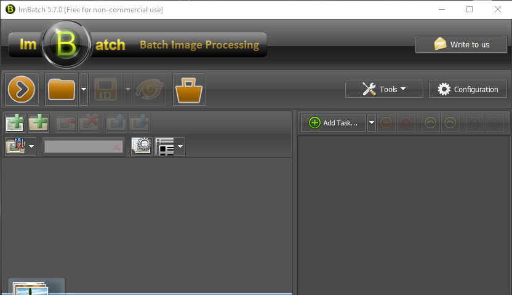The width and height of the screenshot is (512, 295).
Task: Add folder with green plus folder icon
Action: point(38,123)
